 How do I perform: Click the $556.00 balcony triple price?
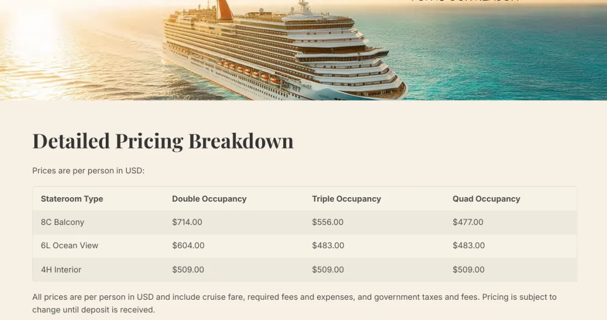pos(328,222)
